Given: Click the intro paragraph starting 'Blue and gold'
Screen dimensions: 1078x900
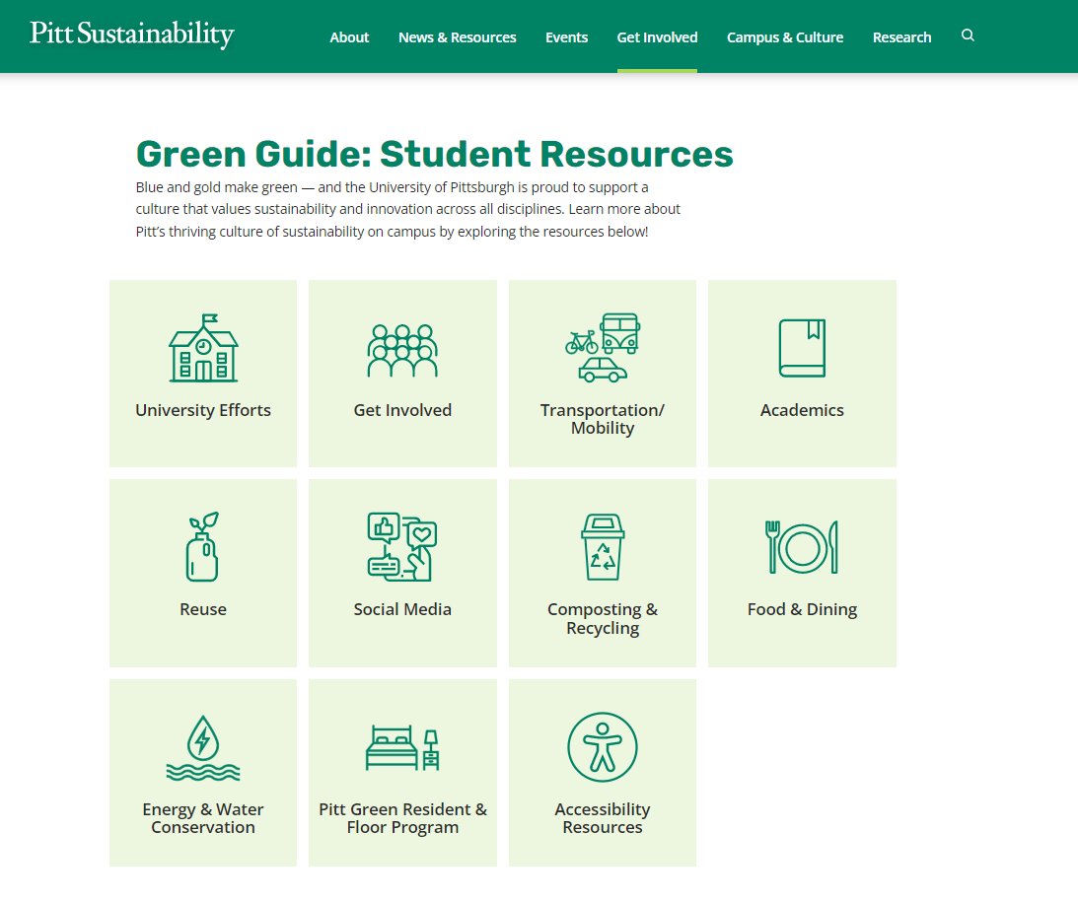Looking at the screenshot, I should 407,210.
